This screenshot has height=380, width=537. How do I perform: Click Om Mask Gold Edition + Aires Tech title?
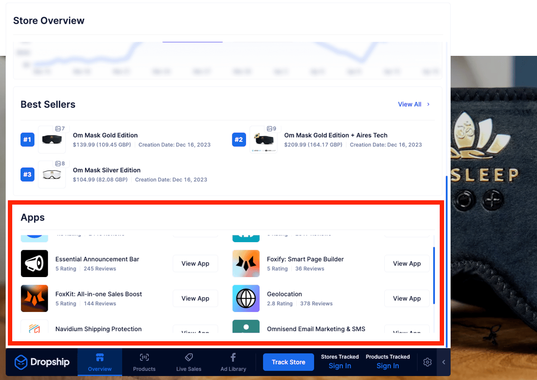coord(336,135)
